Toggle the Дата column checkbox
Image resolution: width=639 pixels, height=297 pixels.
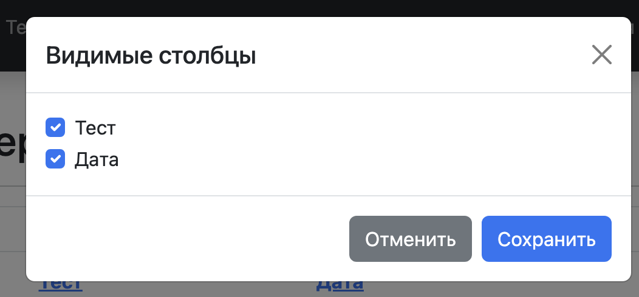point(55,159)
